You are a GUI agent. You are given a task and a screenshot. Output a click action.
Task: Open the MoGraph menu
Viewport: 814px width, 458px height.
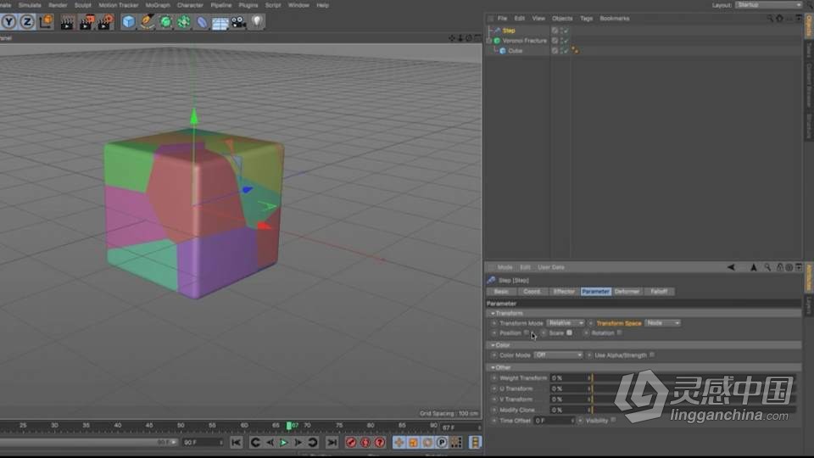pos(158,5)
